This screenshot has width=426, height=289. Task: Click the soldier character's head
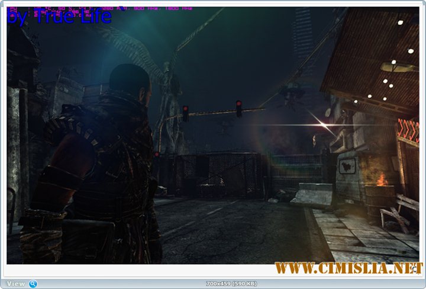coord(130,81)
